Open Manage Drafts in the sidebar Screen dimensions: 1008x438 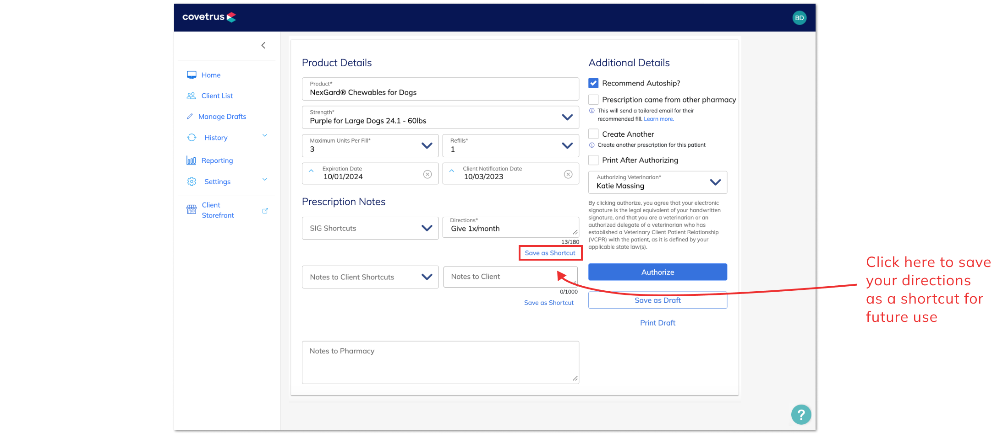222,117
